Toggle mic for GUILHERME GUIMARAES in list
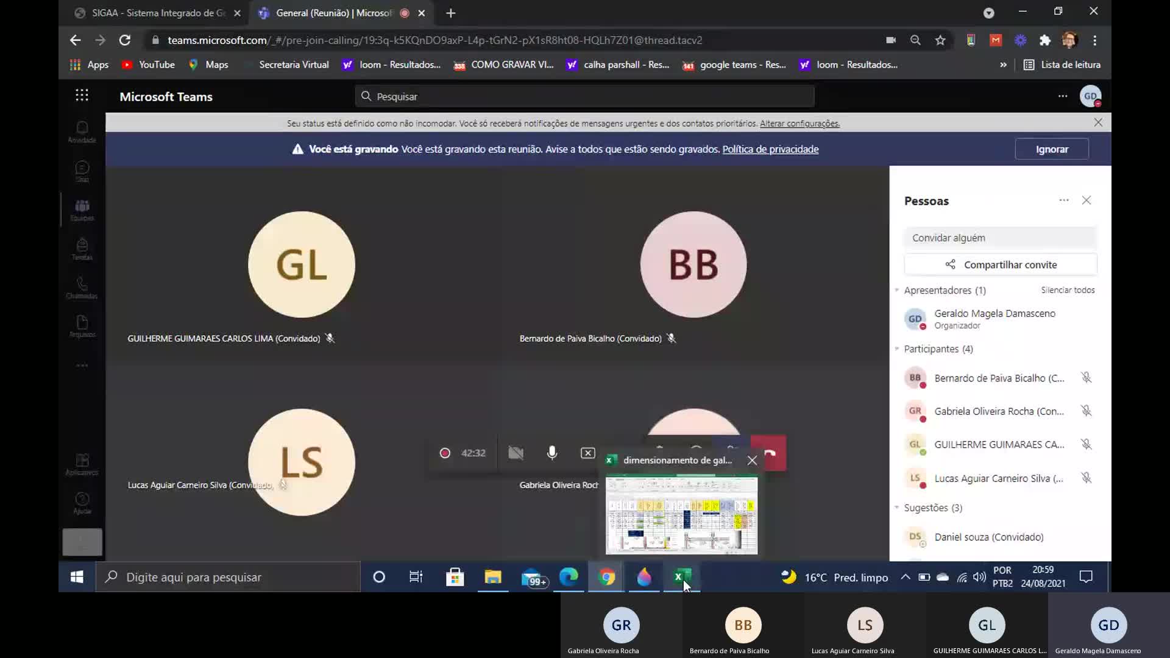The image size is (1170, 658). [x=1086, y=444]
